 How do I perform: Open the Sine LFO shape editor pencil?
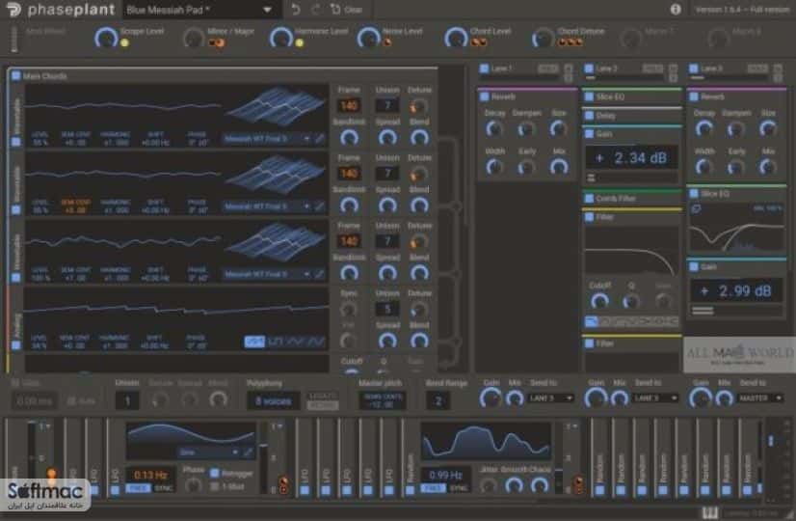click(x=249, y=452)
